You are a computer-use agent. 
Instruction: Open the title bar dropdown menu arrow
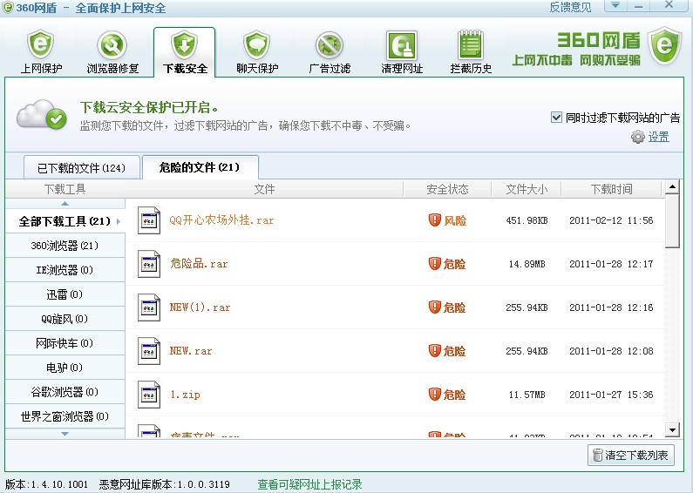coord(615,5)
